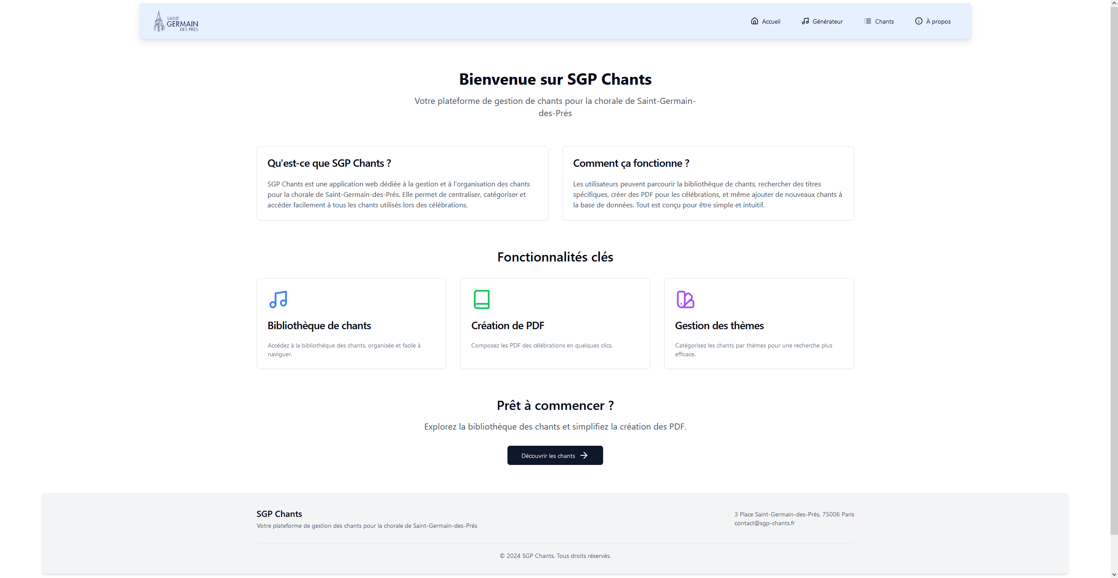Click the Découvrir les chants button

(555, 455)
